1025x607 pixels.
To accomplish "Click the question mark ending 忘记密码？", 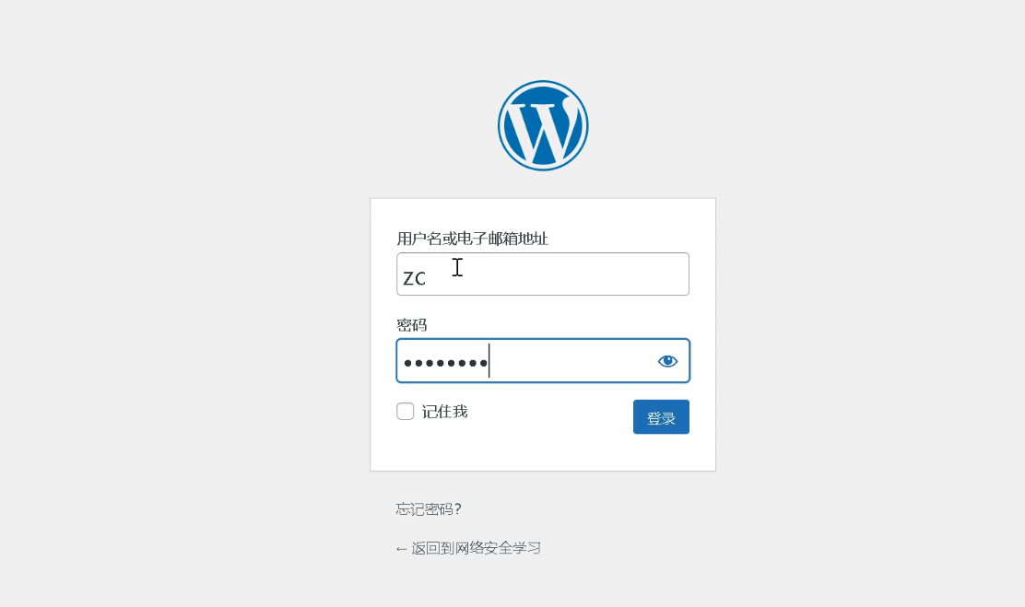I will (457, 509).
